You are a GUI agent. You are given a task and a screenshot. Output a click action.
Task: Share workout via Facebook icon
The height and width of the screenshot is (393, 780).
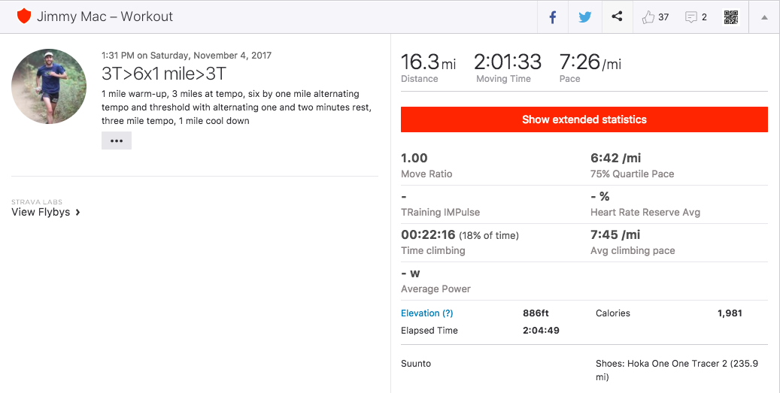tap(553, 17)
